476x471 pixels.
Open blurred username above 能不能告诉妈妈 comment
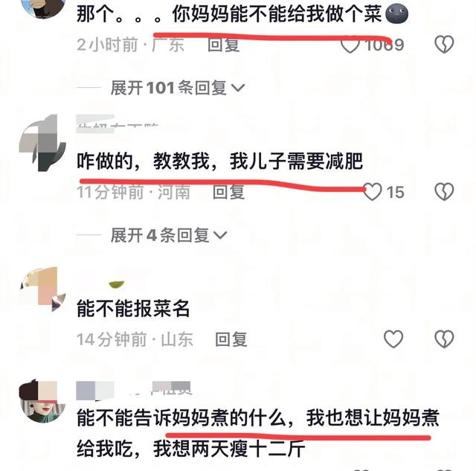134,391
